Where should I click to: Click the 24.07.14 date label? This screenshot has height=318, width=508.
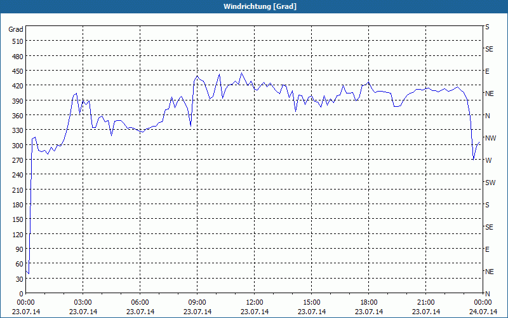pyautogui.click(x=483, y=312)
